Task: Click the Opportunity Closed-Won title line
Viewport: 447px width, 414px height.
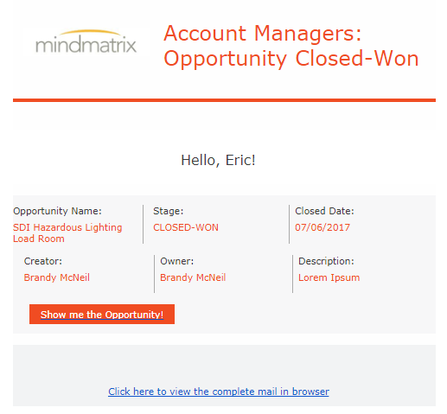Action: point(291,59)
